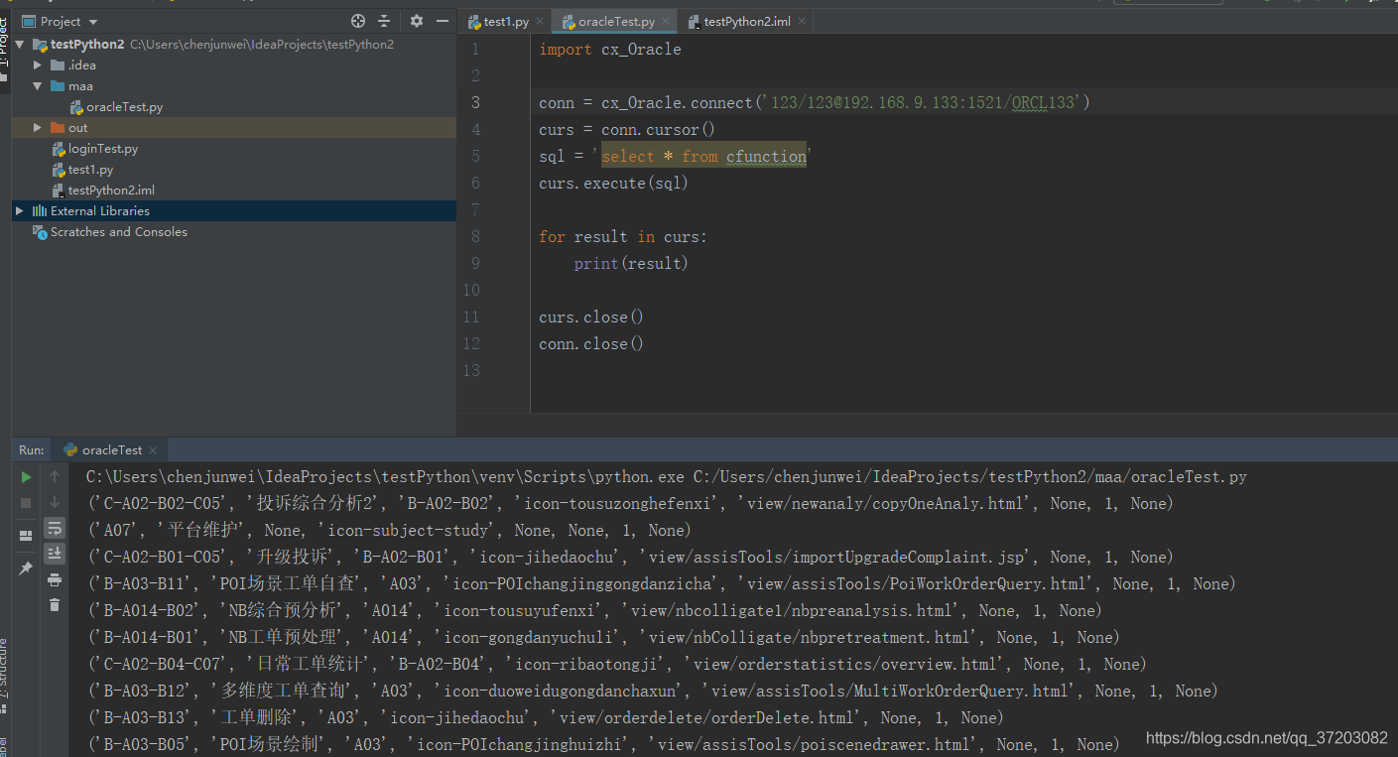Viewport: 1398px width, 757px height.
Task: Expand External Libraries
Action: (x=19, y=210)
